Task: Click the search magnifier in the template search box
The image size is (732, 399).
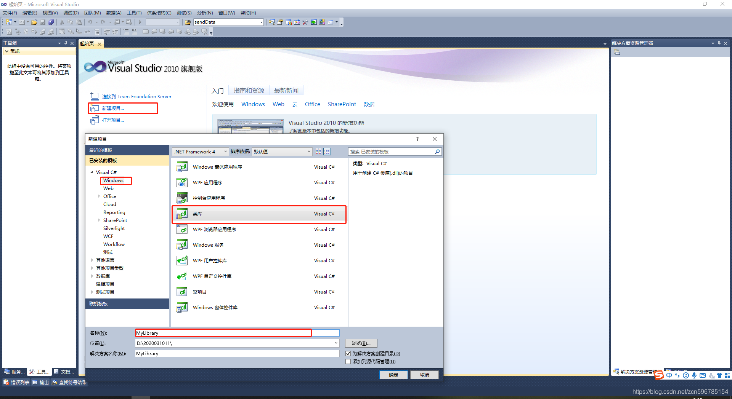Action: click(437, 152)
